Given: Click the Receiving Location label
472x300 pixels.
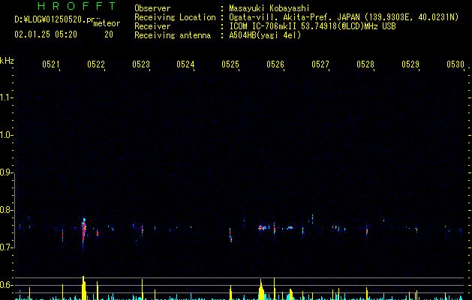Looking at the screenshot, I should (x=175, y=17).
